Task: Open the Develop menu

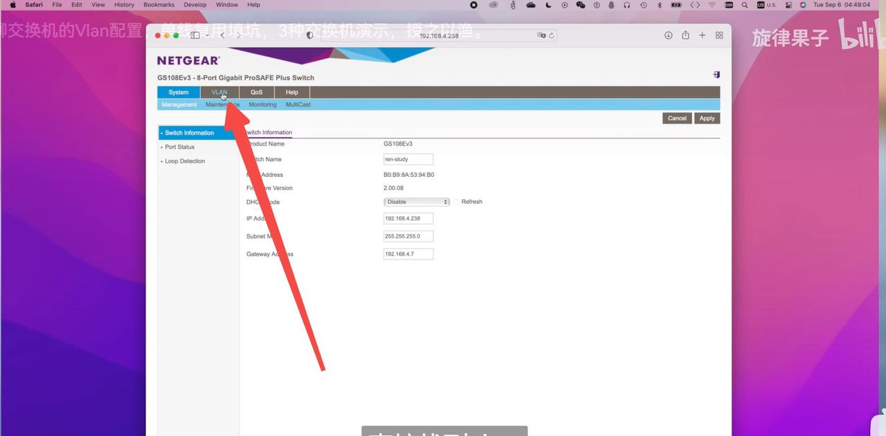Action: pos(195,5)
